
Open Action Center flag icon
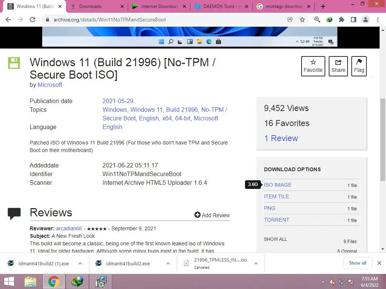coord(351,282)
